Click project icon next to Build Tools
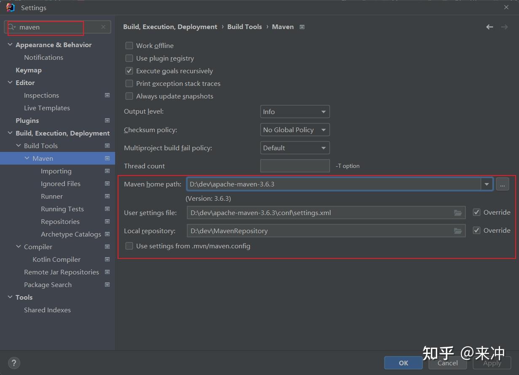This screenshot has height=375, width=519. (x=107, y=146)
